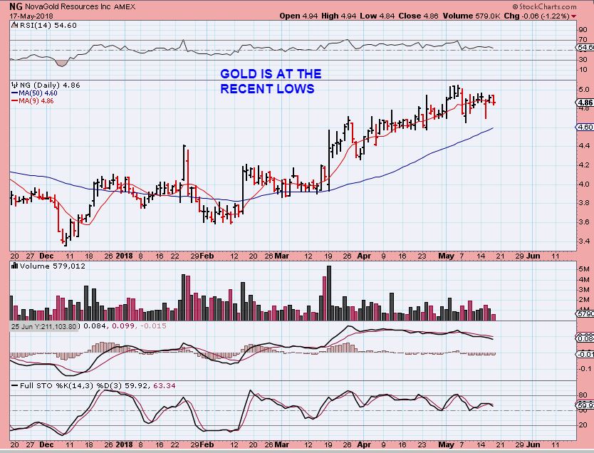Click the GOLD IS AT THE RECENT LOWS annotation

click(x=271, y=81)
